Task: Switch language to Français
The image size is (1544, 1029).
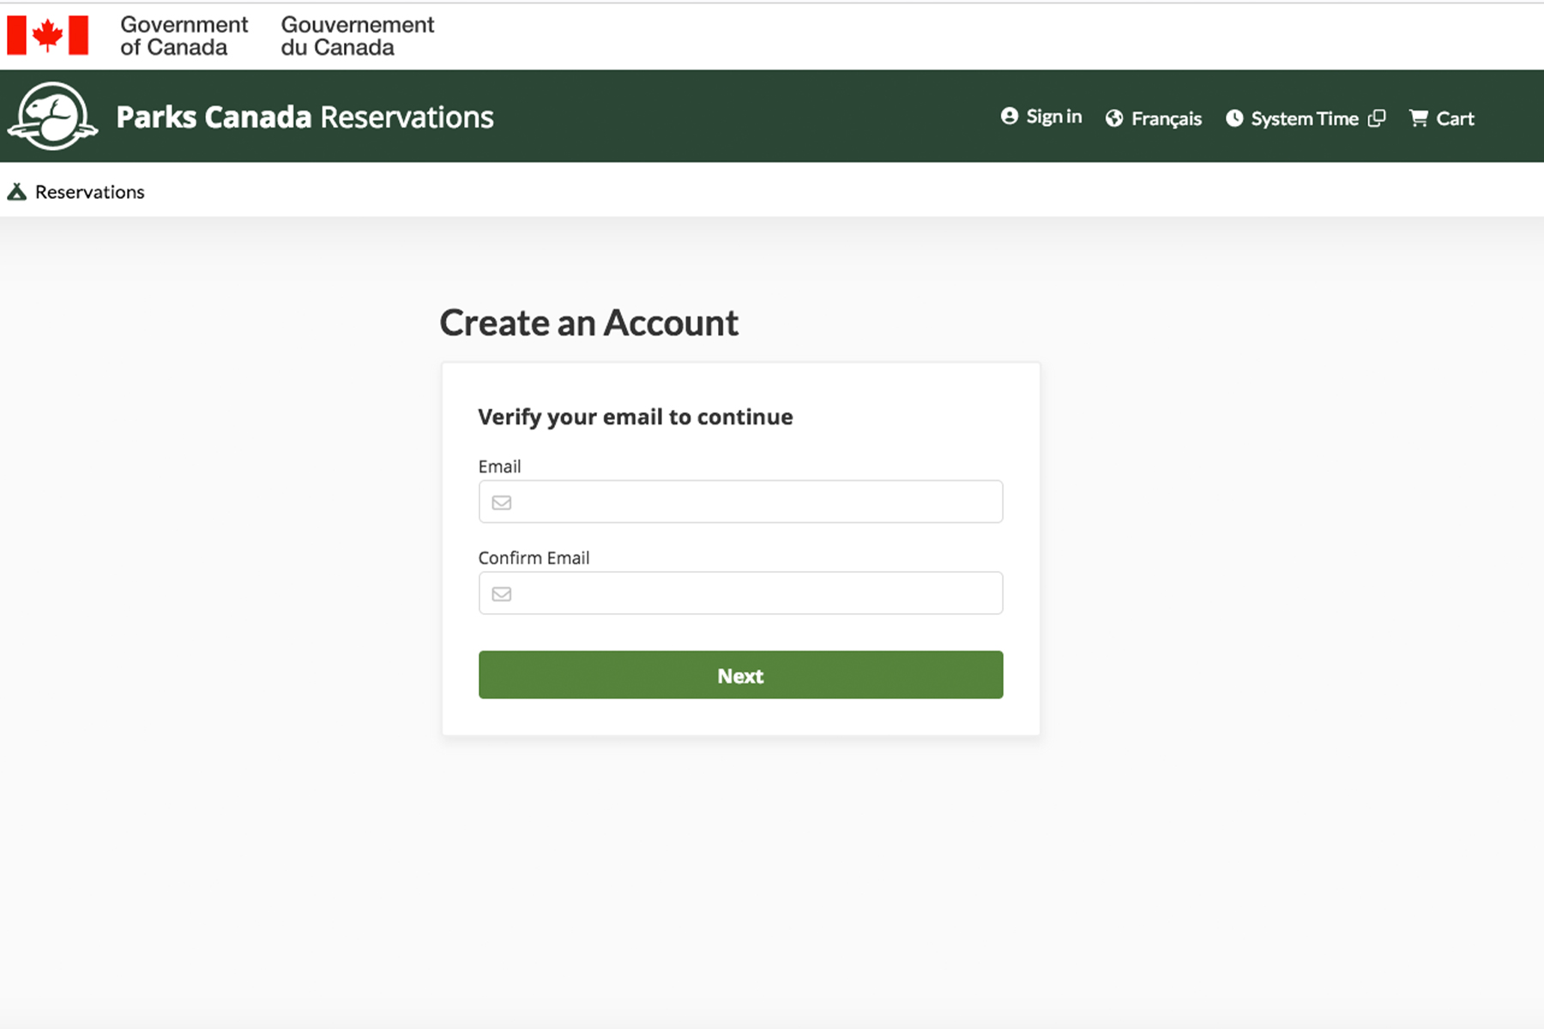Action: click(x=1166, y=118)
